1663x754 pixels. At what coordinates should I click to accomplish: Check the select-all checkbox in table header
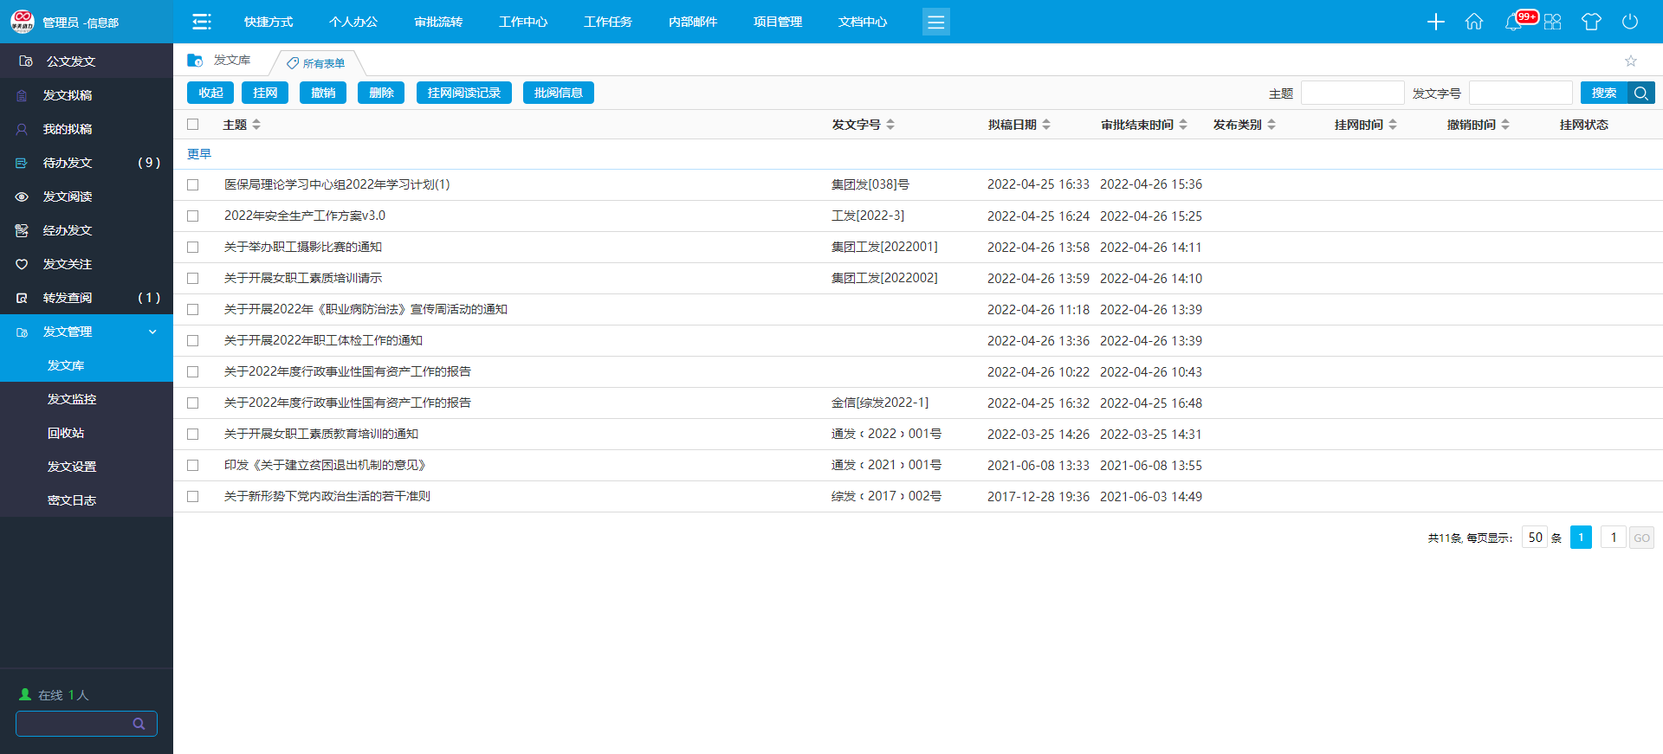point(193,125)
